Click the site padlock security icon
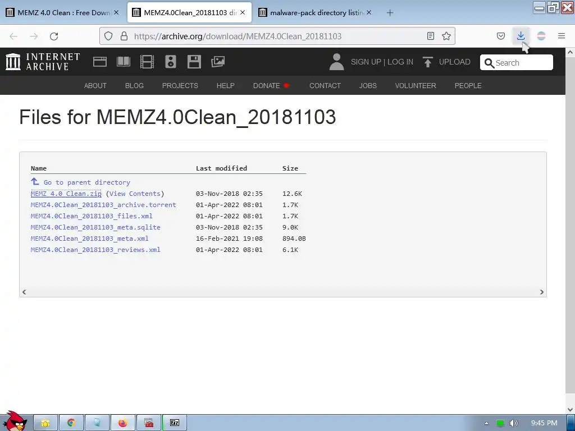 [x=124, y=36]
